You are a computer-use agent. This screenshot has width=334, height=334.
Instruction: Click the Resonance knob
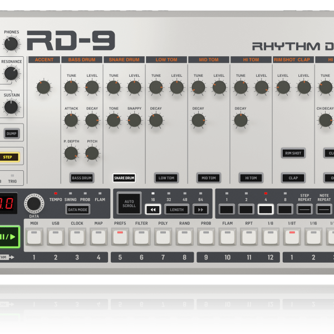tap(11, 73)
